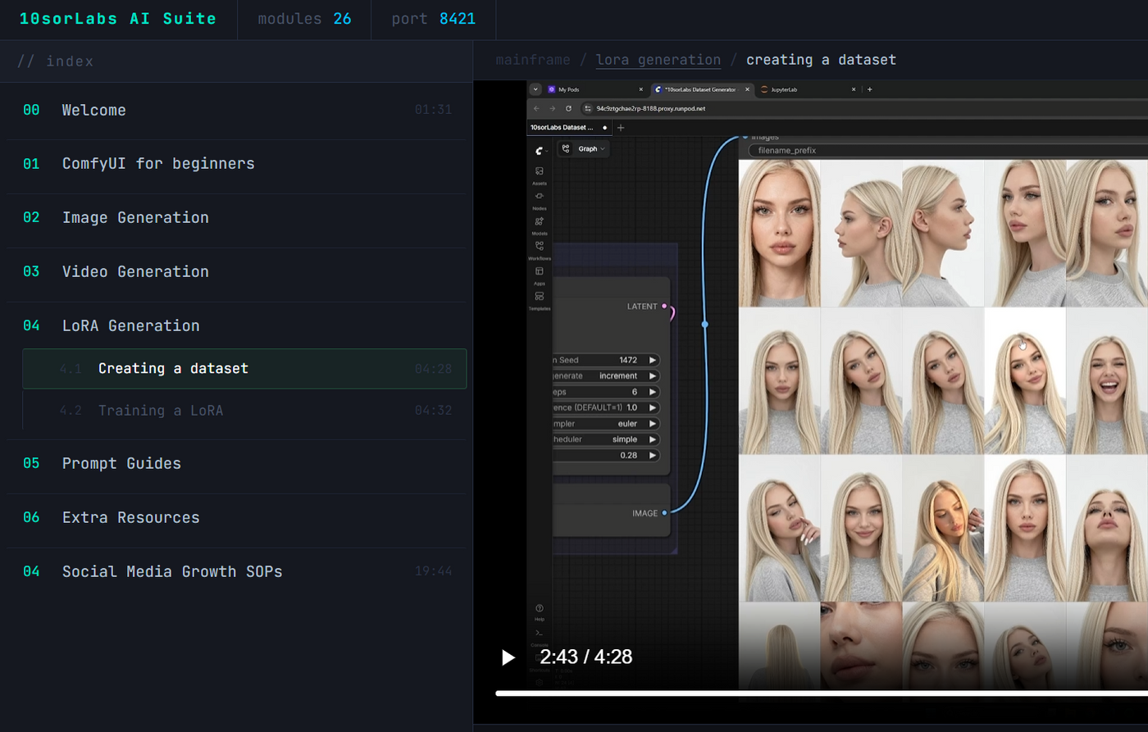The height and width of the screenshot is (732, 1148).
Task: Expand the Graph dropdown in the video
Action: (x=583, y=149)
